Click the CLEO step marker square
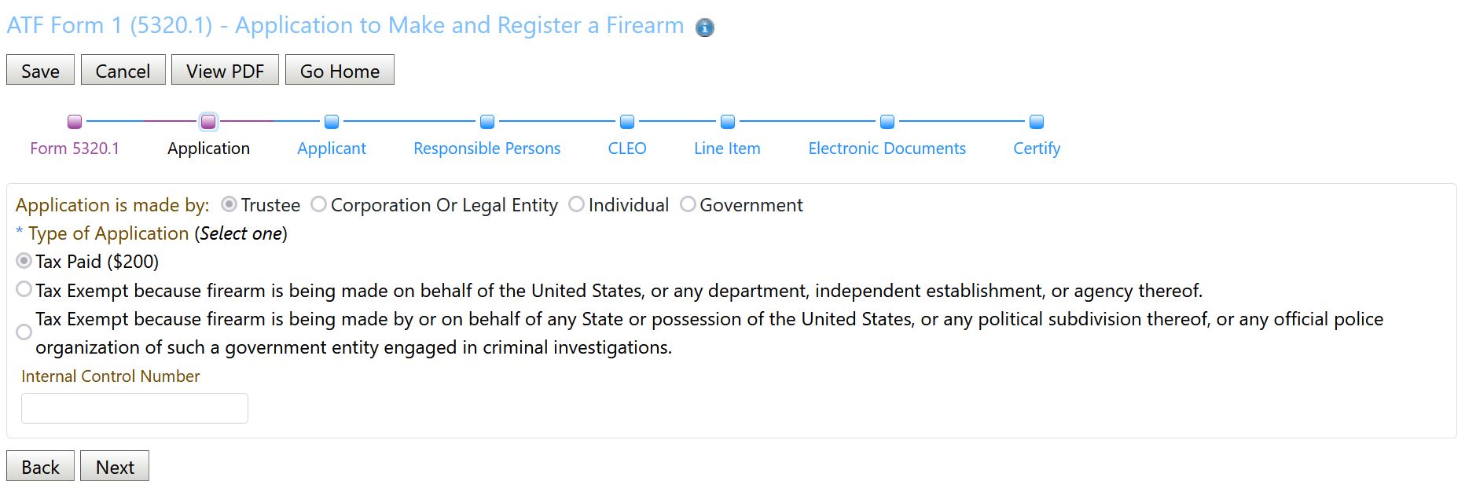This screenshot has width=1465, height=488. 627,122
